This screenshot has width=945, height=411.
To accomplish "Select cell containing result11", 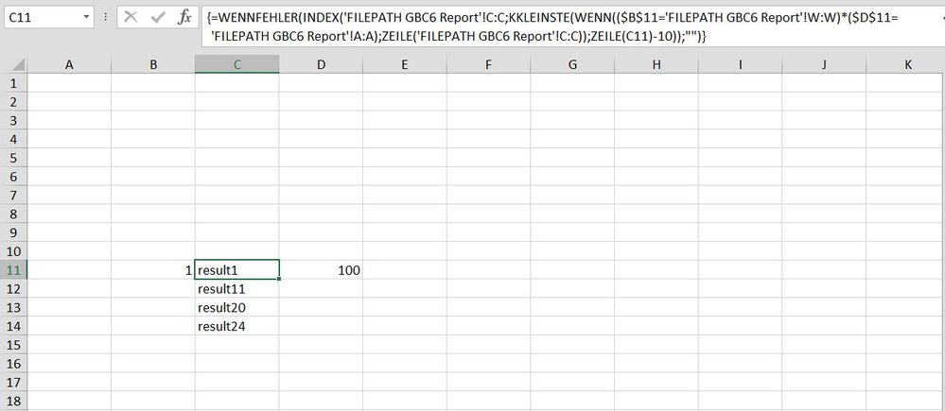I will tap(236, 289).
